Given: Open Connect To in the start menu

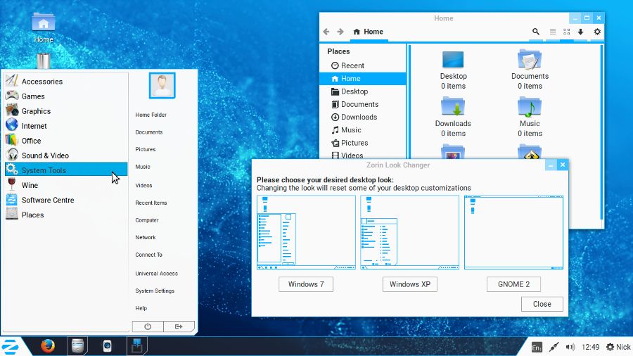Looking at the screenshot, I should 148,255.
